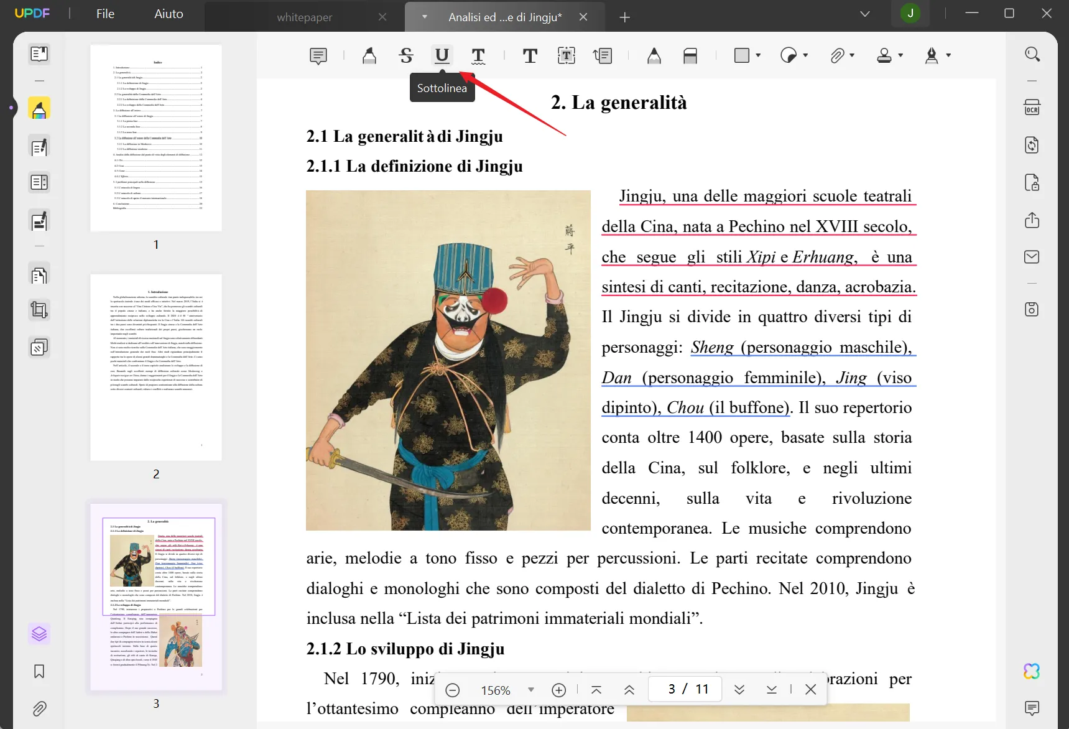Image resolution: width=1069 pixels, height=729 pixels.
Task: Add a new tab
Action: click(625, 17)
